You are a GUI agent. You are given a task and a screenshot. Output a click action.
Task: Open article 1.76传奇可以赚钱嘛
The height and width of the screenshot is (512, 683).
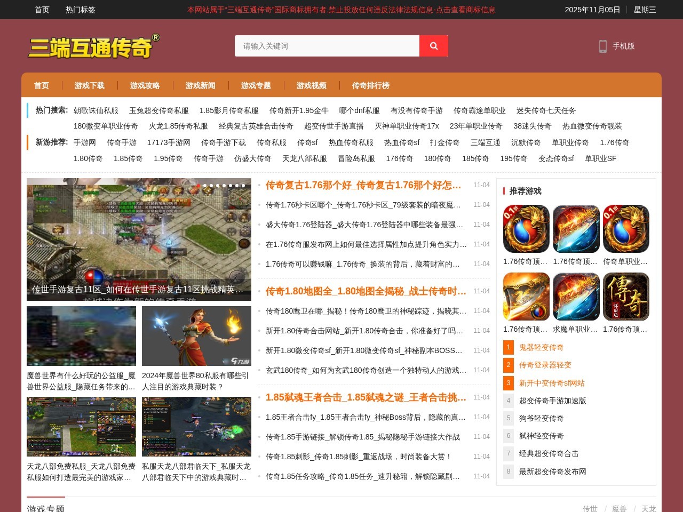tap(363, 264)
